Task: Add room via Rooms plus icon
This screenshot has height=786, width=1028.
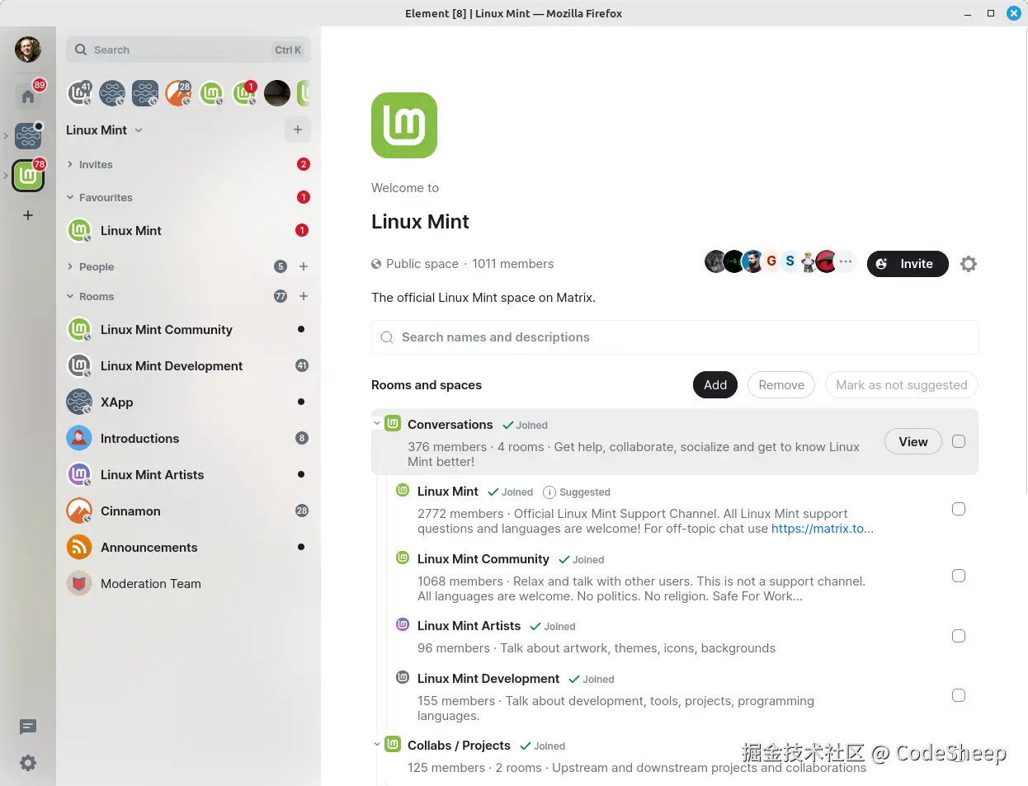Action: point(304,296)
